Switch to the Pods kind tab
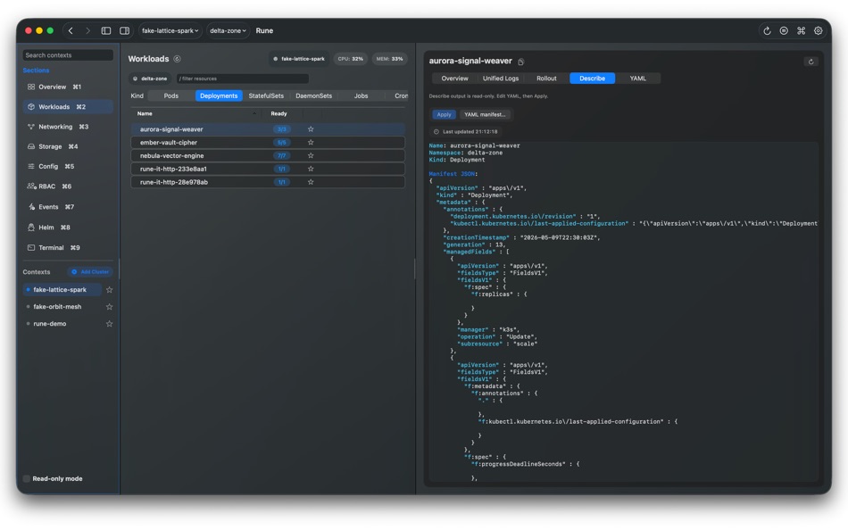The height and width of the screenshot is (530, 848). click(170, 95)
